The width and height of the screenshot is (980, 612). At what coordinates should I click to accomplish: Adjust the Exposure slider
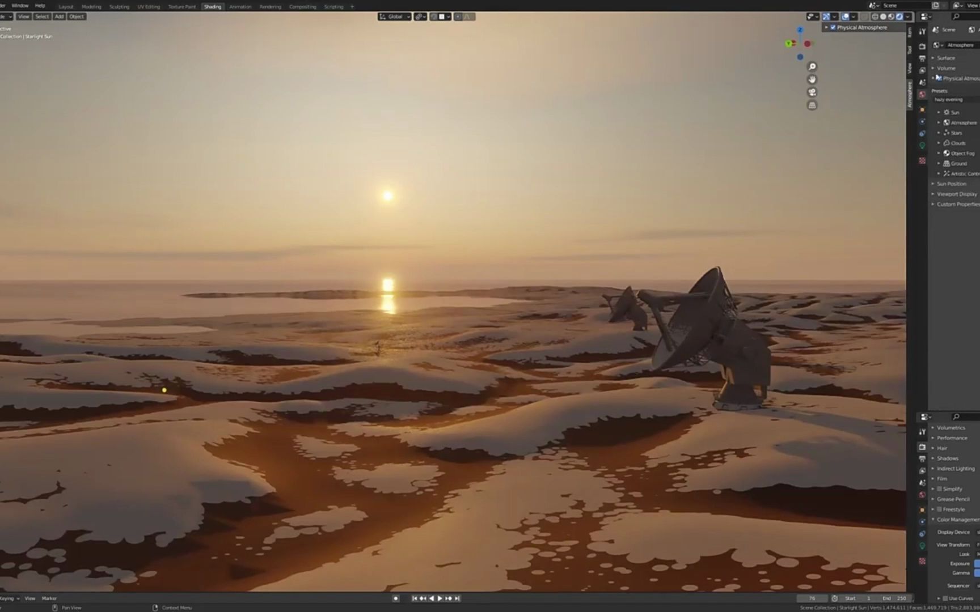click(977, 564)
